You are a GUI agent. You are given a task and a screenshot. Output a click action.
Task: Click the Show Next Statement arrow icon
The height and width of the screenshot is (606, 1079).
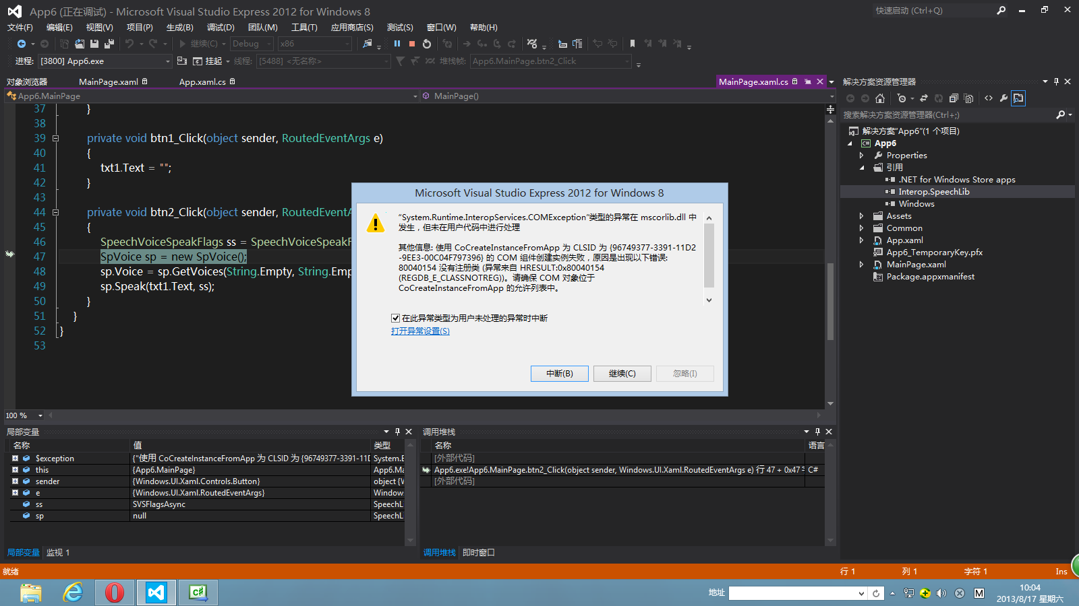(x=467, y=44)
